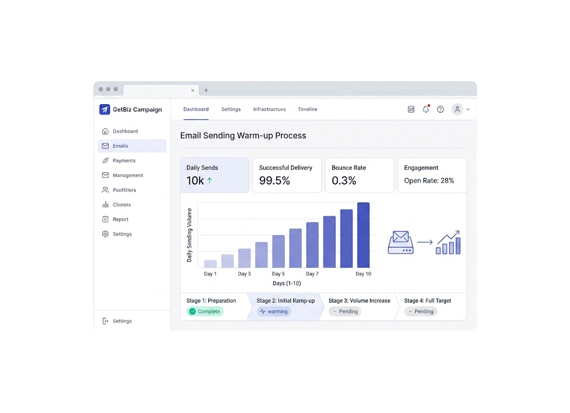Click the Day 10 bar in chart
Viewport: 570px width, 413px height.
click(363, 235)
